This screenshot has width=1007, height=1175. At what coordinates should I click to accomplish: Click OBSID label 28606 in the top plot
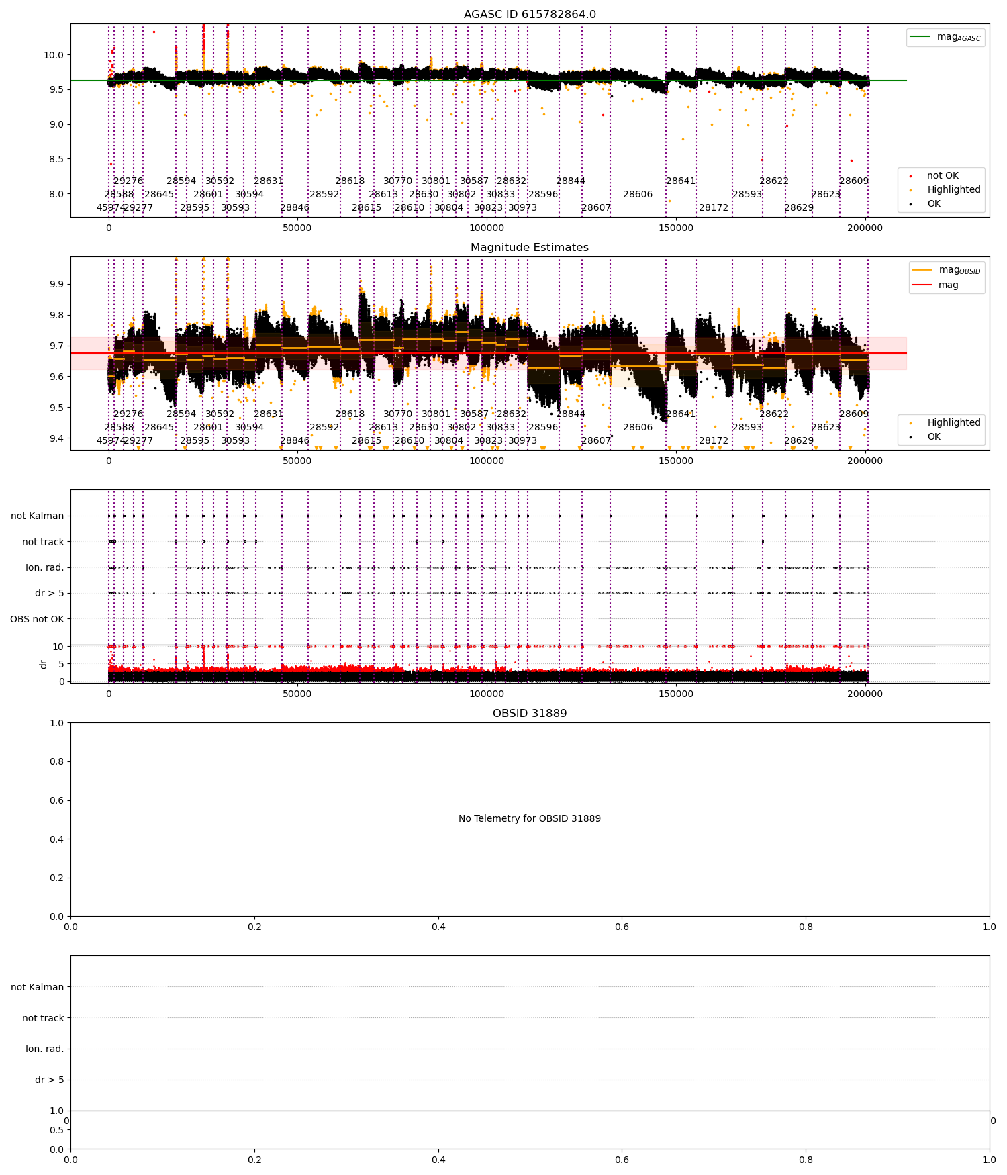click(x=638, y=194)
